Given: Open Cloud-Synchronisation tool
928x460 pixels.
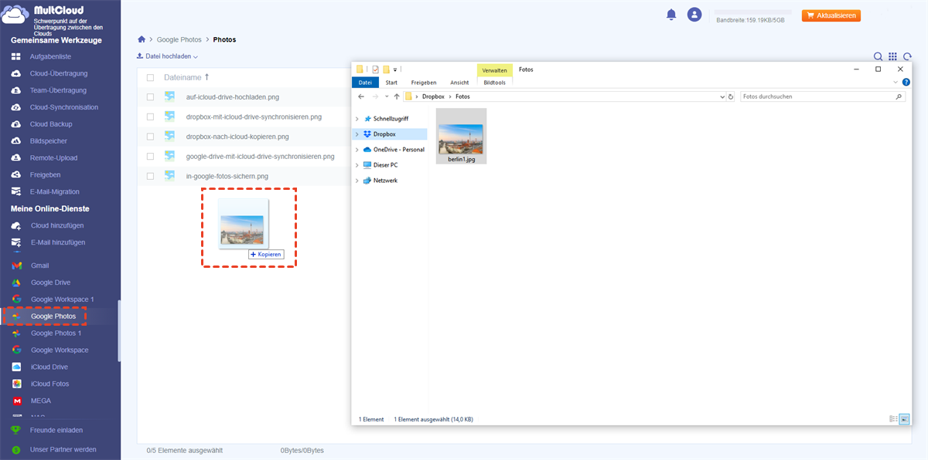Looking at the screenshot, I should point(63,107).
